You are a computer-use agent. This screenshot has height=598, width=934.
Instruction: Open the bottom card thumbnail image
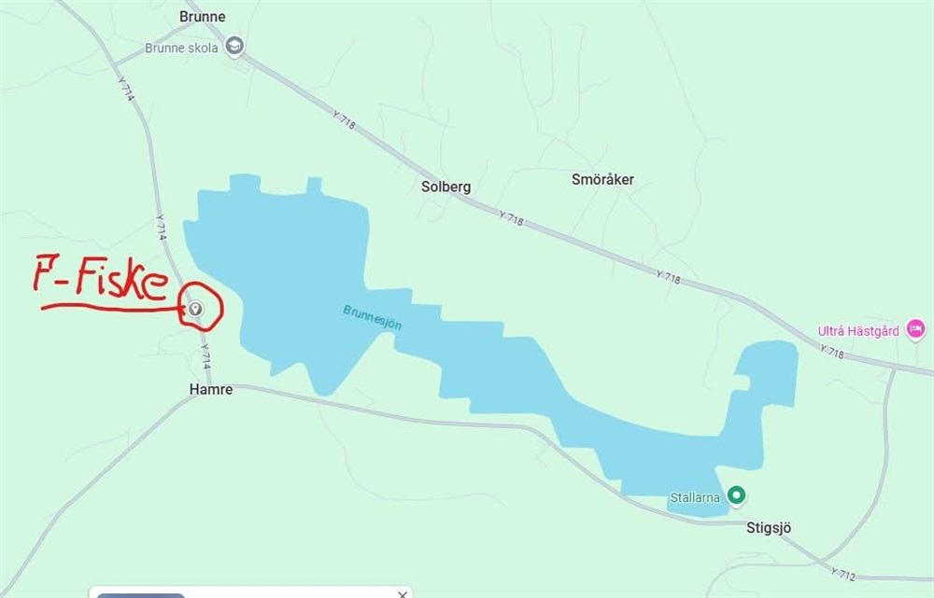[x=141, y=595]
